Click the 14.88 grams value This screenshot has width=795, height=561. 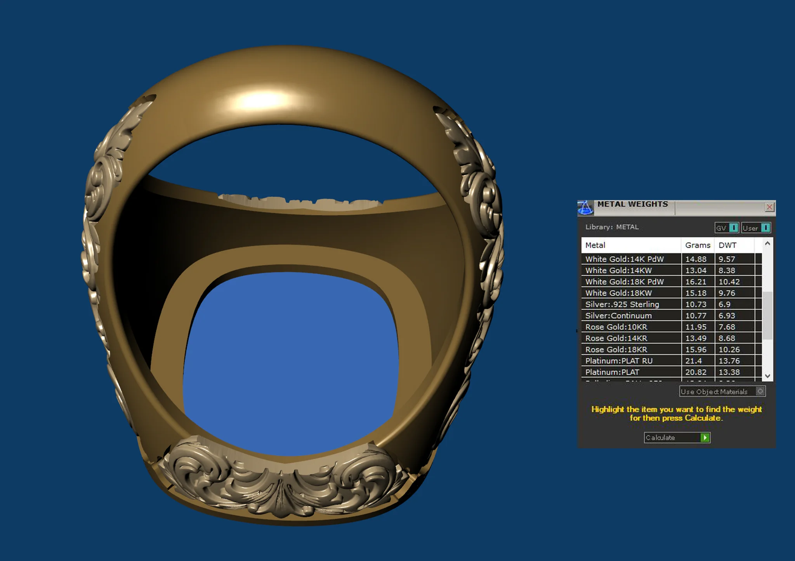[x=696, y=259]
